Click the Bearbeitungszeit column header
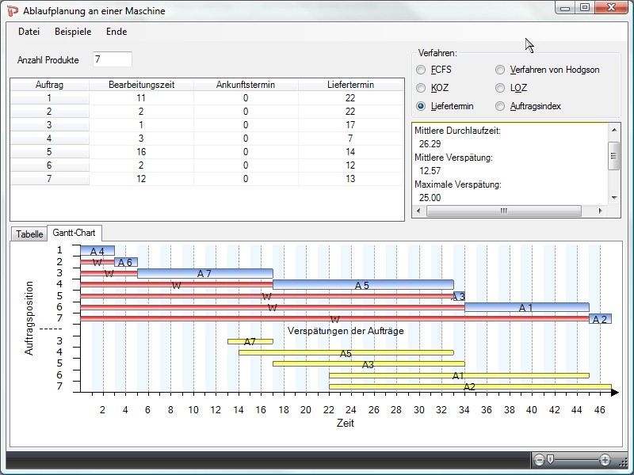Image resolution: width=634 pixels, height=475 pixels. [142, 85]
